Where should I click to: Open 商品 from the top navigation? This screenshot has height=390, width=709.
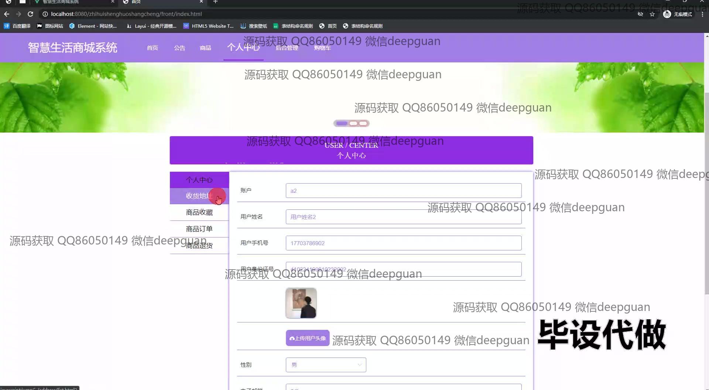pos(205,48)
